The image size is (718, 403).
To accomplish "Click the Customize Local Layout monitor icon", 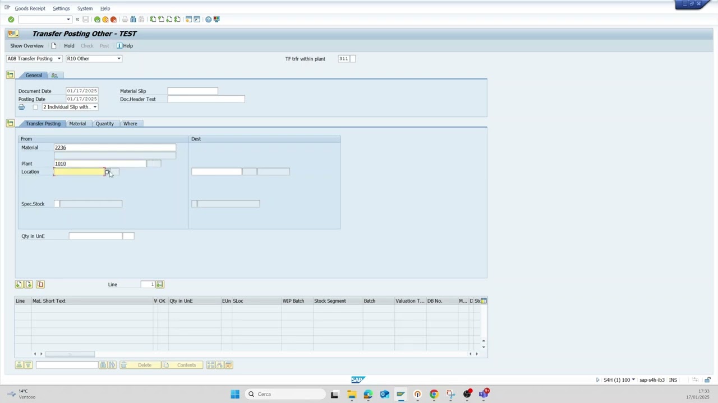I will pyautogui.click(x=217, y=19).
